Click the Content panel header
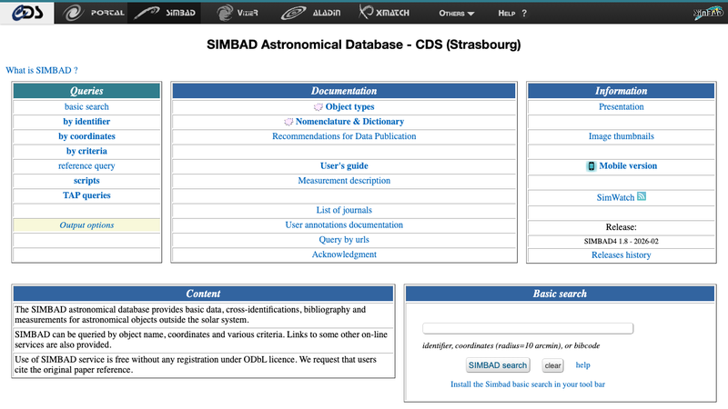 (x=203, y=294)
